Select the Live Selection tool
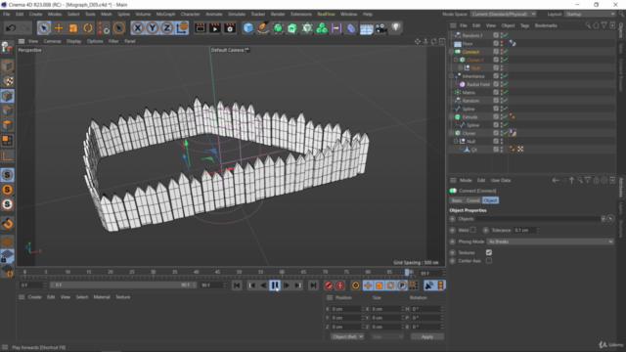The height and width of the screenshot is (352, 626). (44, 28)
